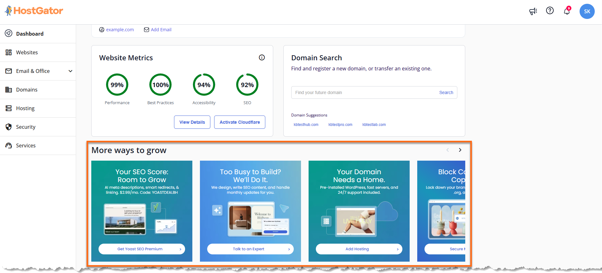Image resolution: width=602 pixels, height=273 pixels.
Task: Click Get Yoast SEO Premium button
Action: (142, 249)
